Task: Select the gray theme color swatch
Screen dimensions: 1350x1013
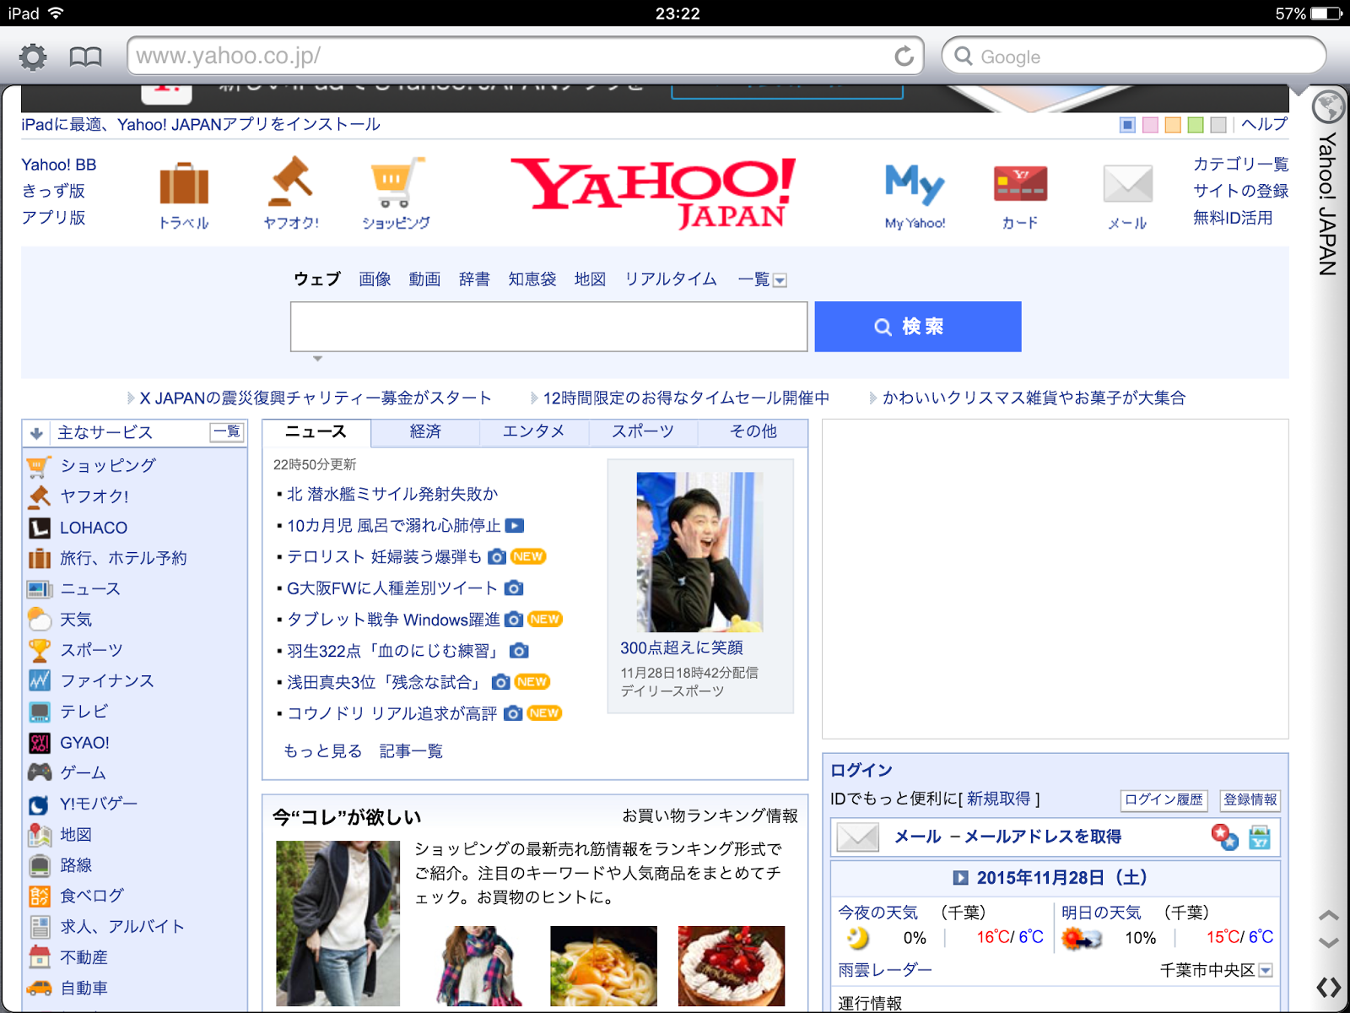Action: [1218, 125]
